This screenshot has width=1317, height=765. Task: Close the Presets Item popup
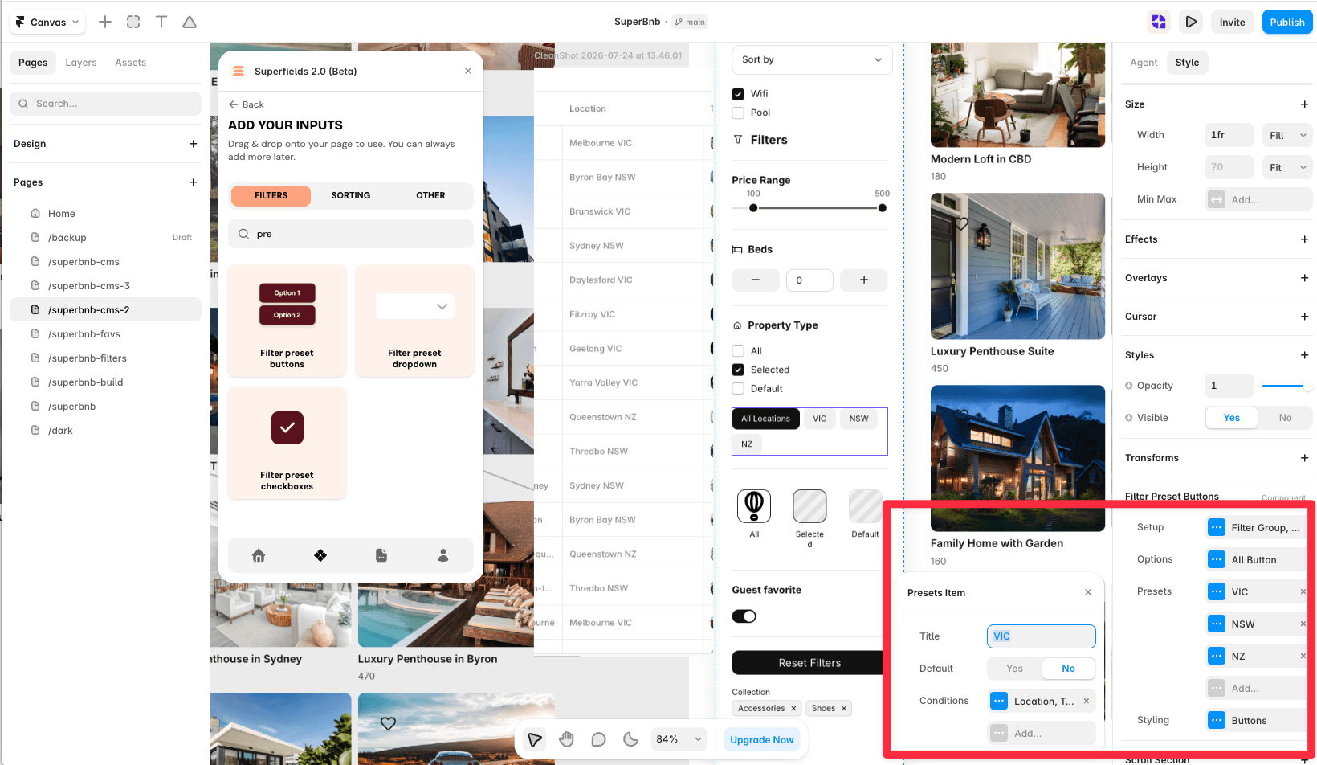click(1088, 592)
